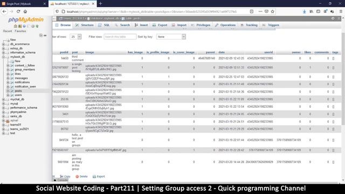Image resolution: width=345 pixels, height=194 pixels.
Task: Open the Privileges tab
Action: point(201,25)
